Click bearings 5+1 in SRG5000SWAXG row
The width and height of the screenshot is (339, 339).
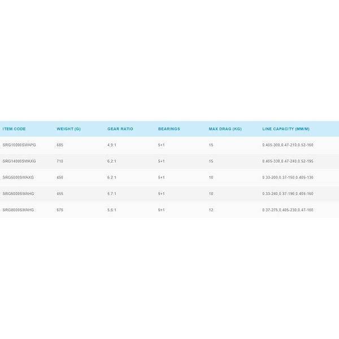click(161, 177)
